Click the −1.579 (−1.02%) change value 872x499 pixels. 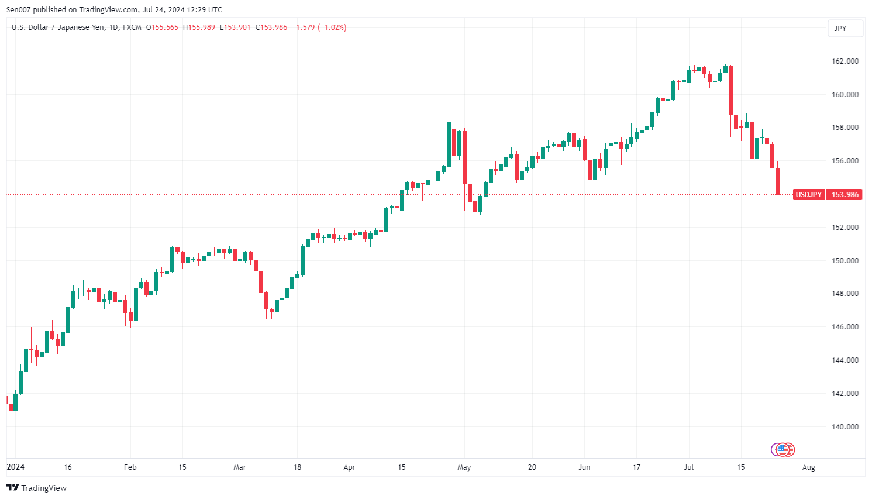[319, 27]
